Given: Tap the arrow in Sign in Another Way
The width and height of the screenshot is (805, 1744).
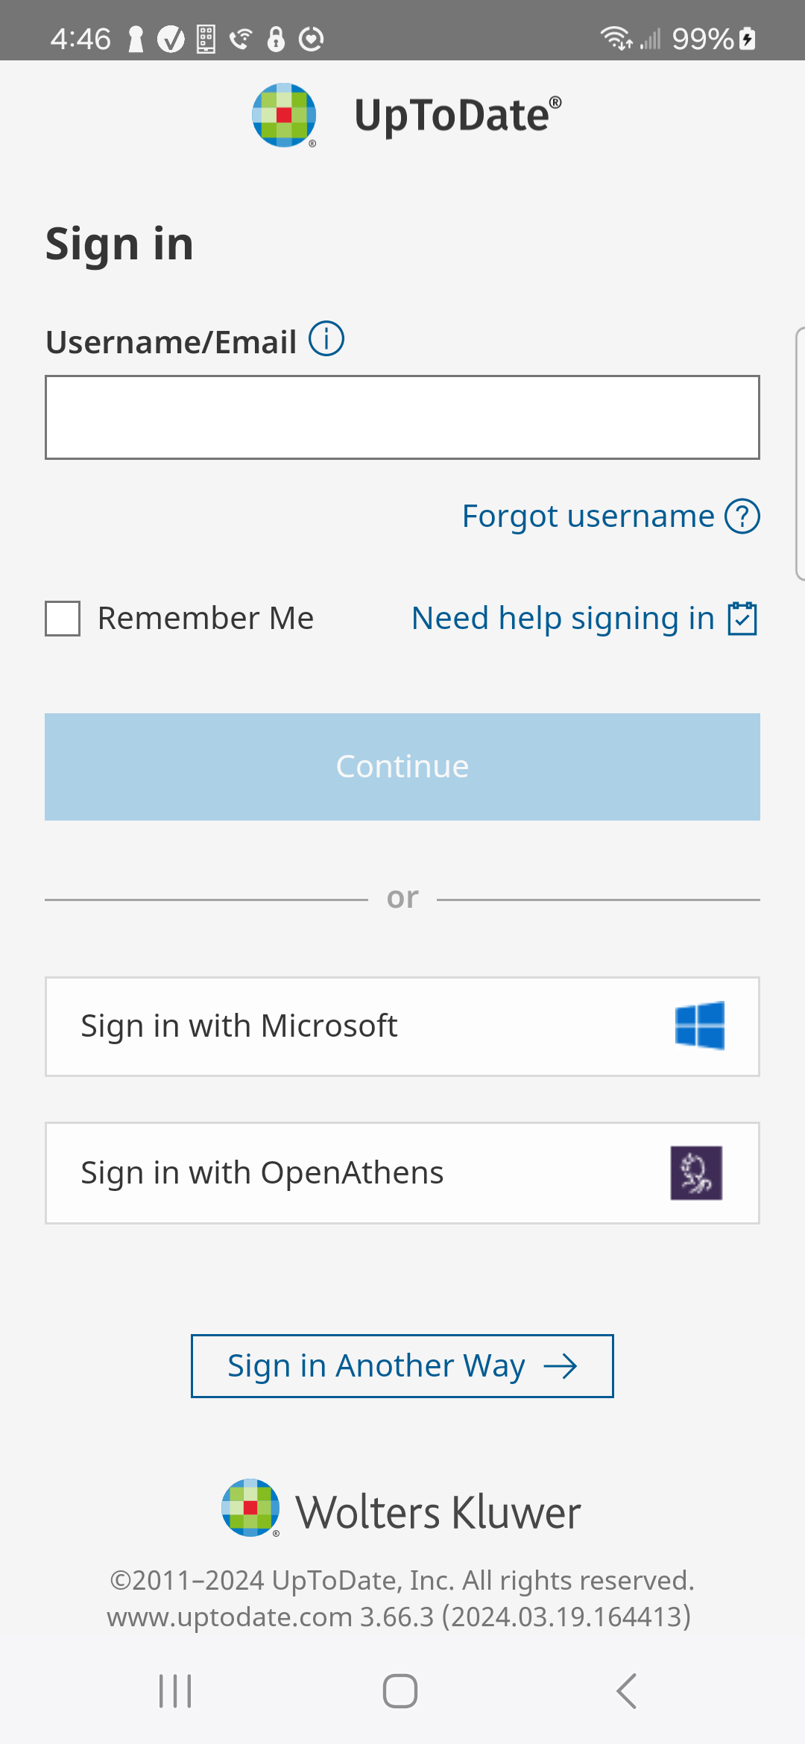Looking at the screenshot, I should click(561, 1366).
